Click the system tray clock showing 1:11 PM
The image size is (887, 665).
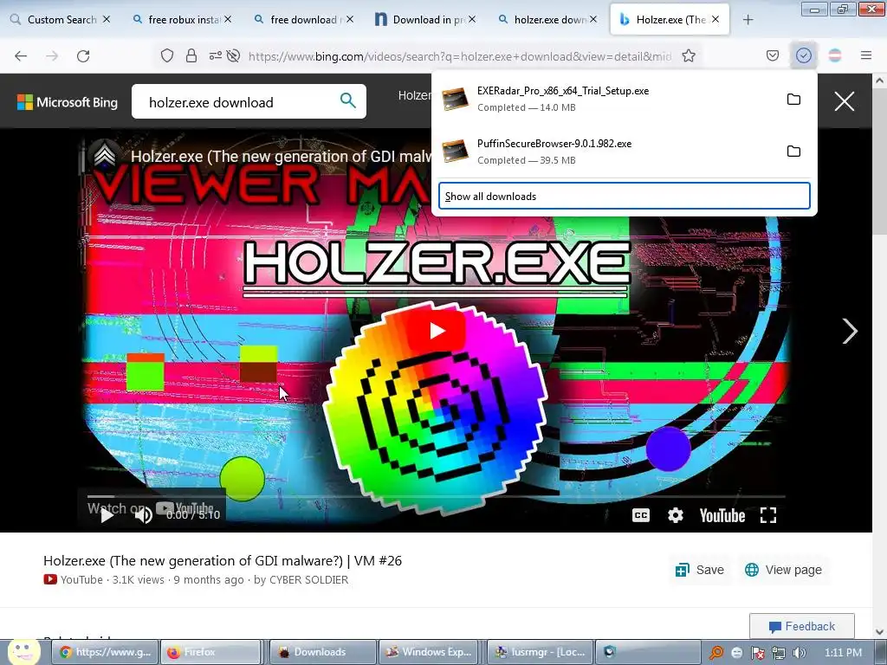click(843, 653)
